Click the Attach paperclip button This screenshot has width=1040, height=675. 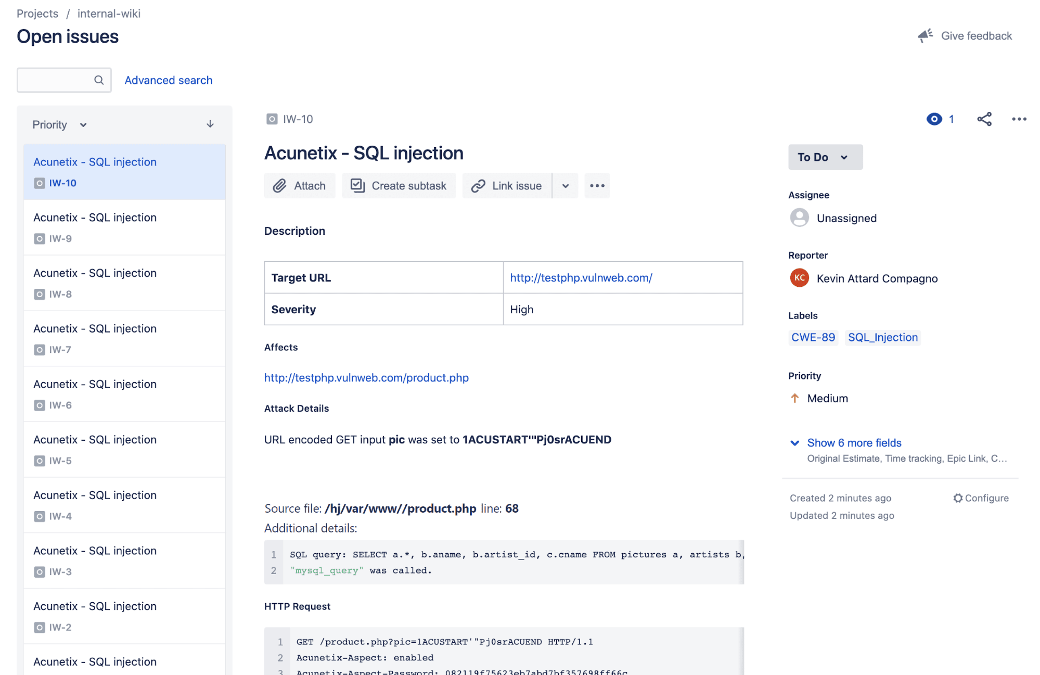tap(300, 186)
